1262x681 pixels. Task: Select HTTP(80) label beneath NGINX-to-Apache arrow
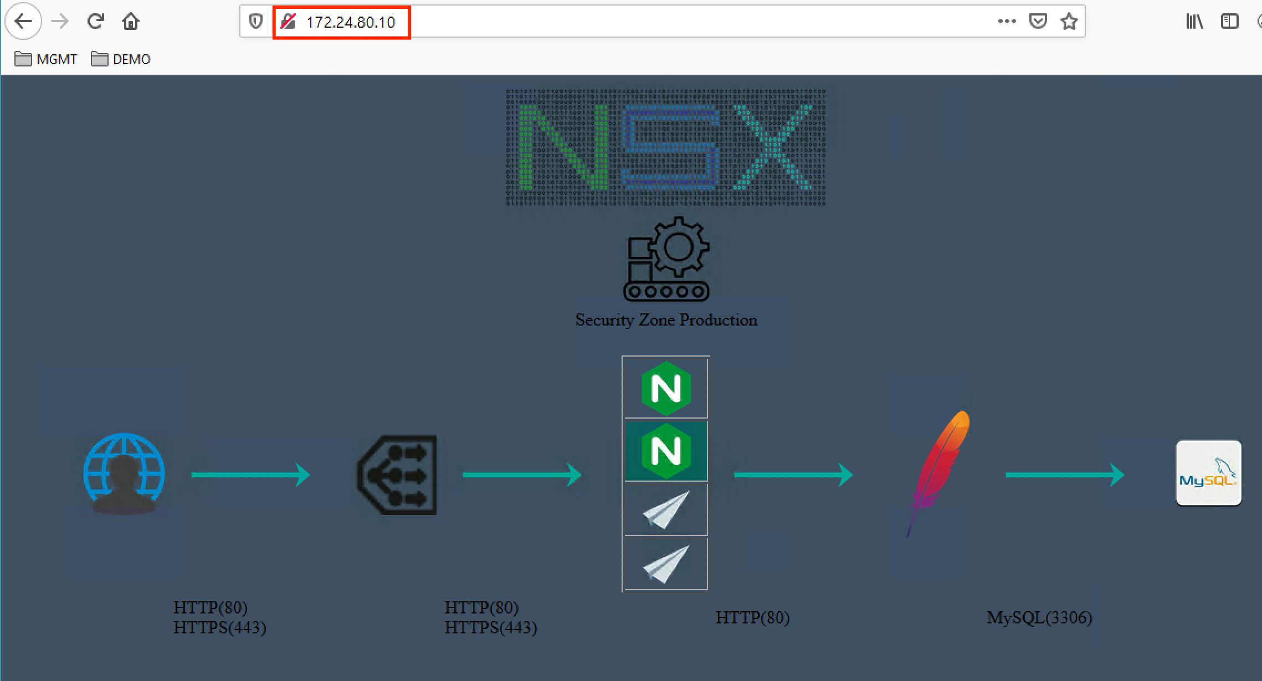pyautogui.click(x=752, y=617)
